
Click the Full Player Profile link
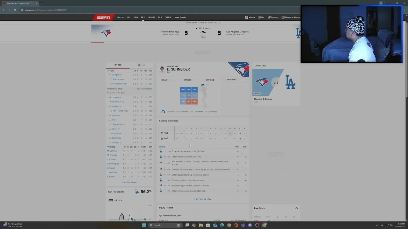[x=144, y=89]
